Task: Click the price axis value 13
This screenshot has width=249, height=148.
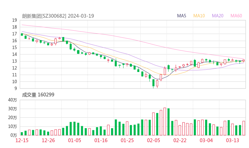Action: point(14,61)
